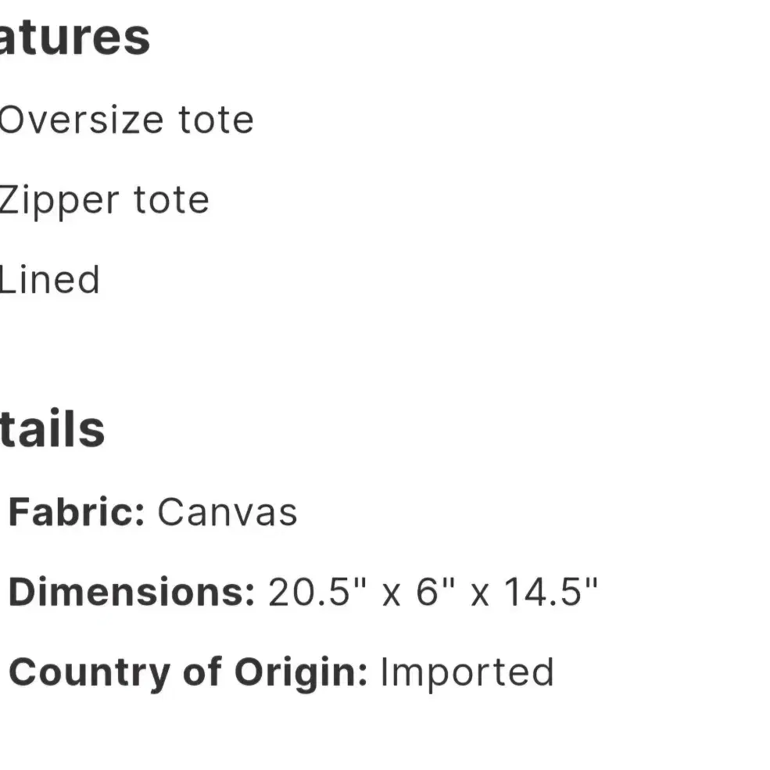This screenshot has width=770, height=770.
Task: Click the second x separator in dimensions
Action: click(x=480, y=595)
